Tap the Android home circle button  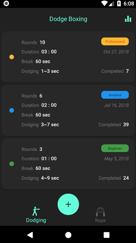68,235
